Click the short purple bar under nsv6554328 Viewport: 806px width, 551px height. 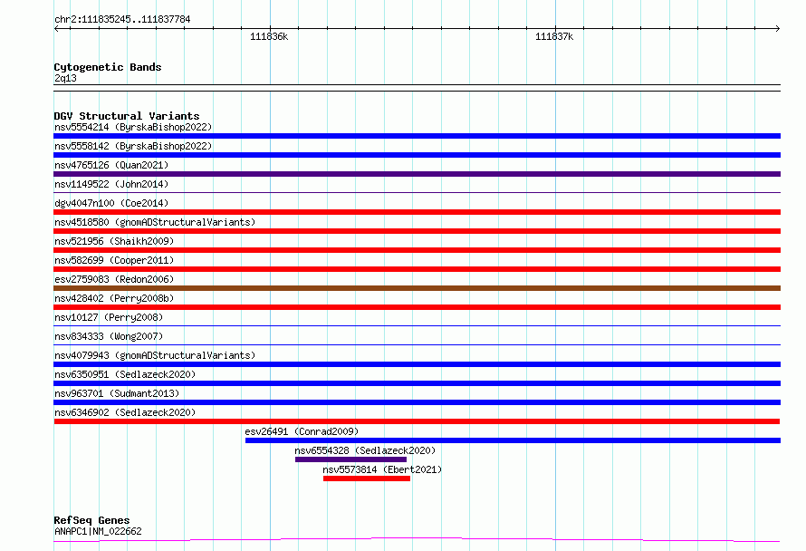coord(350,459)
